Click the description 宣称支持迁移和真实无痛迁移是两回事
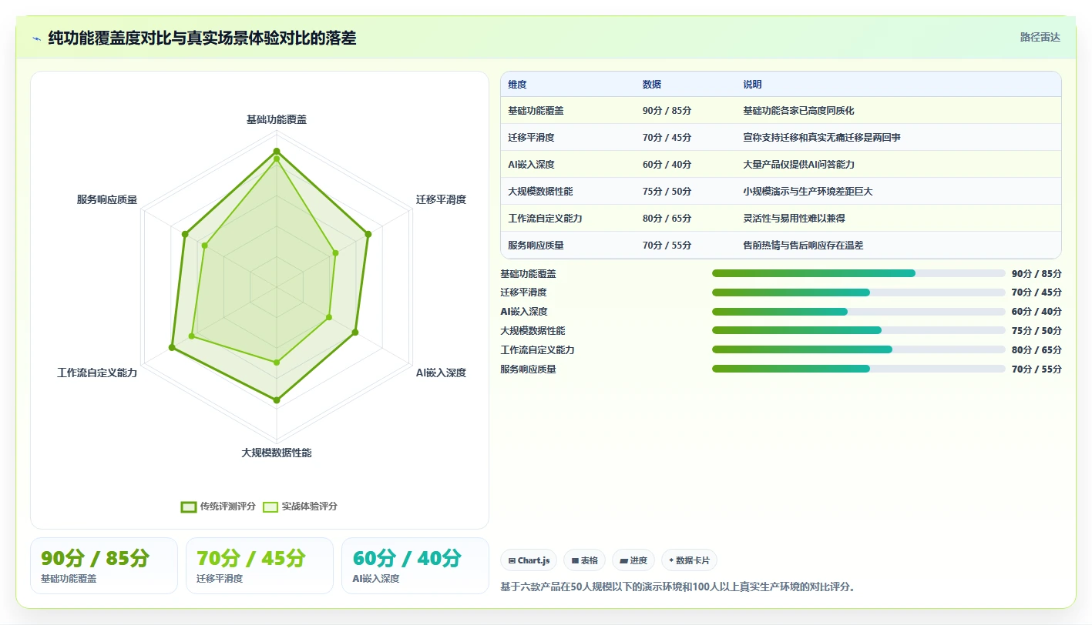The height and width of the screenshot is (625, 1092). 822,138
